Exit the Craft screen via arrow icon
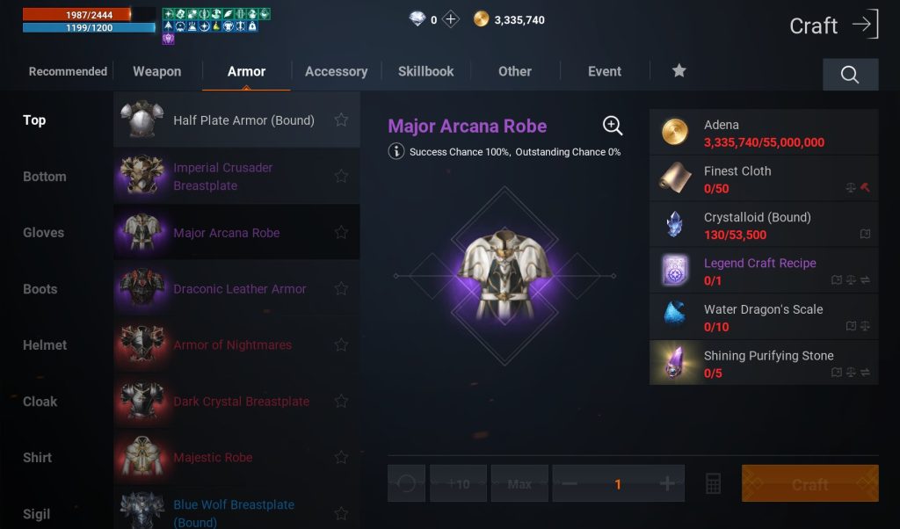 [x=866, y=24]
